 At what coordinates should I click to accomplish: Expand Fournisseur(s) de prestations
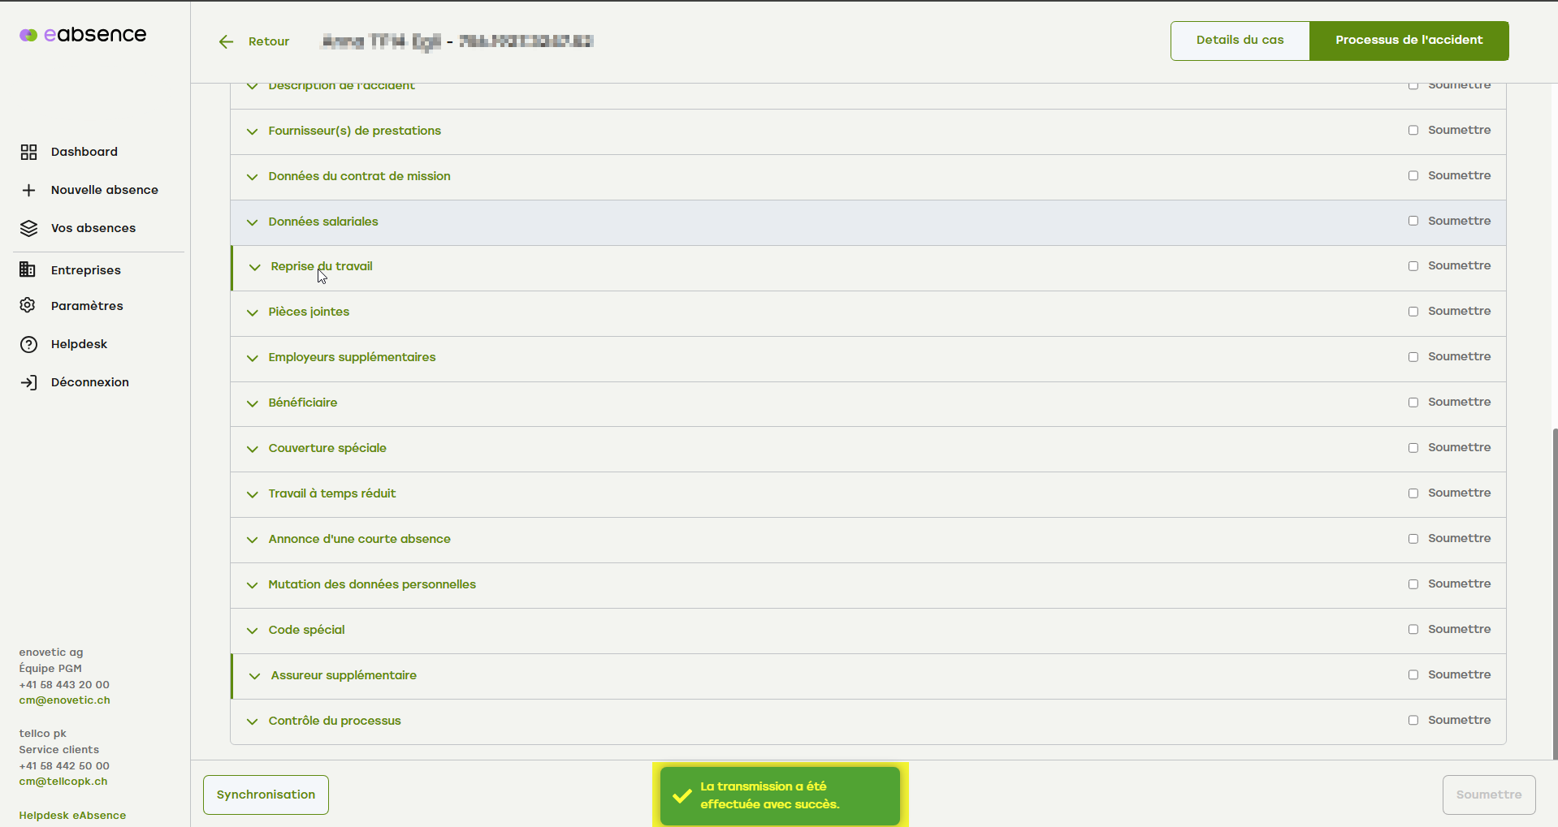click(252, 131)
